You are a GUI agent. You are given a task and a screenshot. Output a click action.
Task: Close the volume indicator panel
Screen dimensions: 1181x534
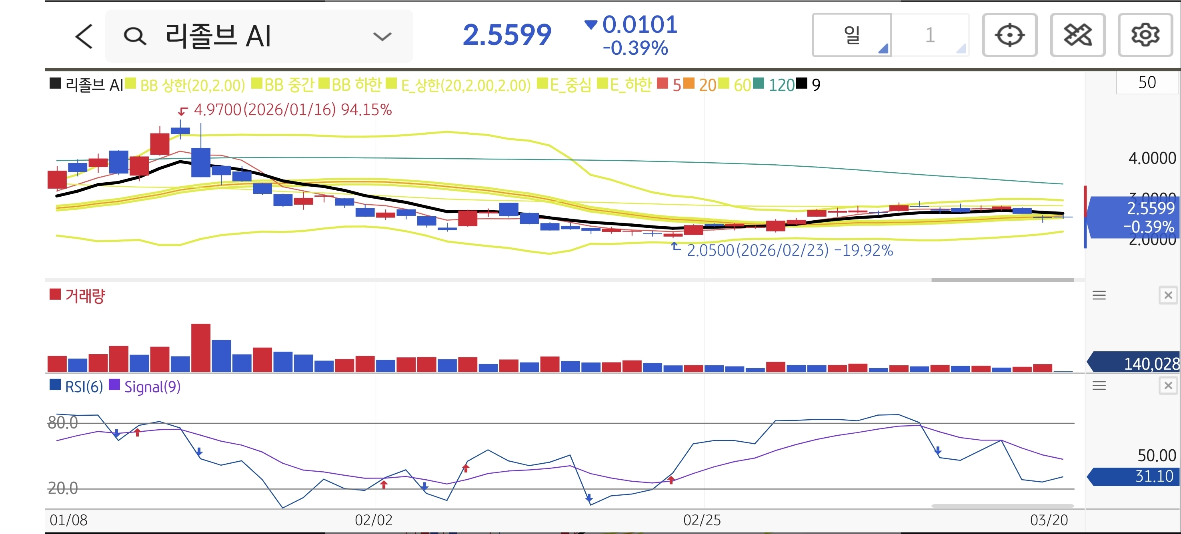[x=1168, y=295]
